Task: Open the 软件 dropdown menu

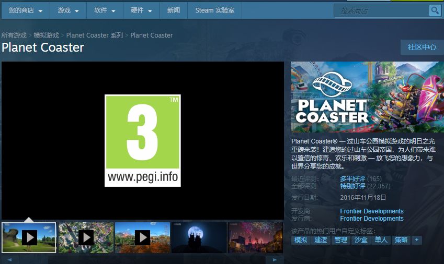Action: (105, 10)
